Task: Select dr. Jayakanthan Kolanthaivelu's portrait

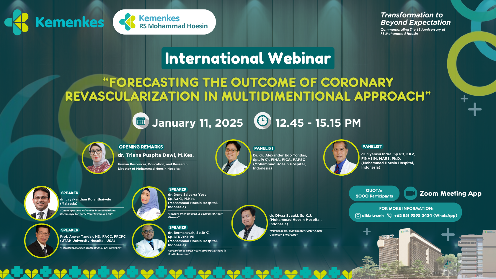Action: click(42, 203)
